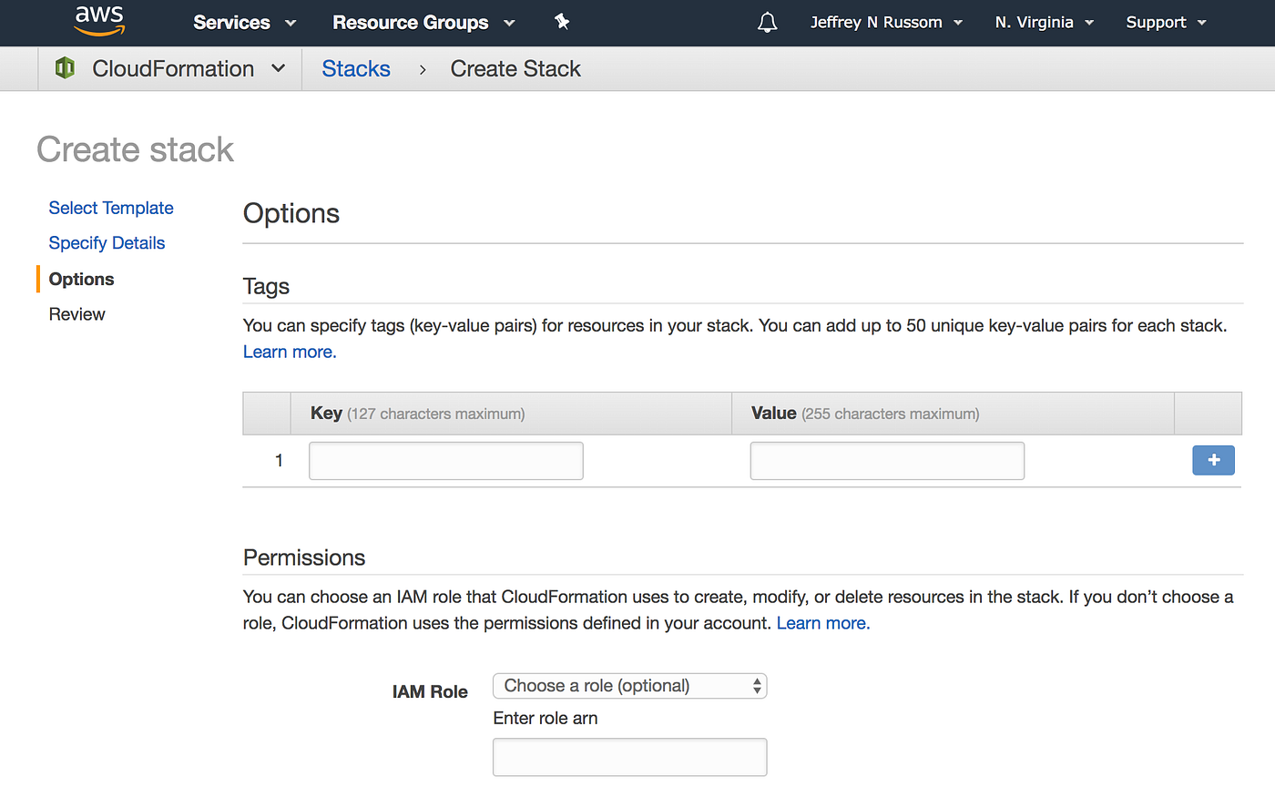Go to the Stacks breadcrumb link
1275x808 pixels.
[356, 69]
